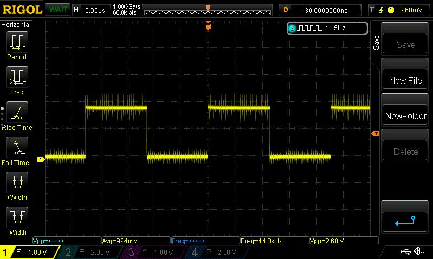
Task: Click the 1.00GSa/s sample rate text
Action: tap(127, 6)
